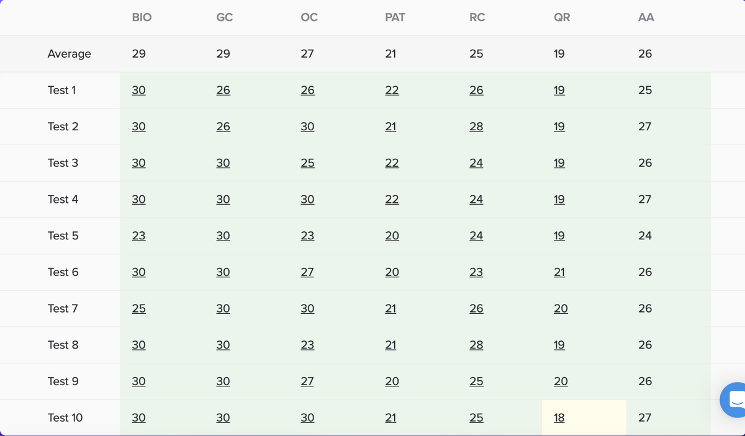Open Test 9 OC score 27
The image size is (745, 436).
click(307, 381)
